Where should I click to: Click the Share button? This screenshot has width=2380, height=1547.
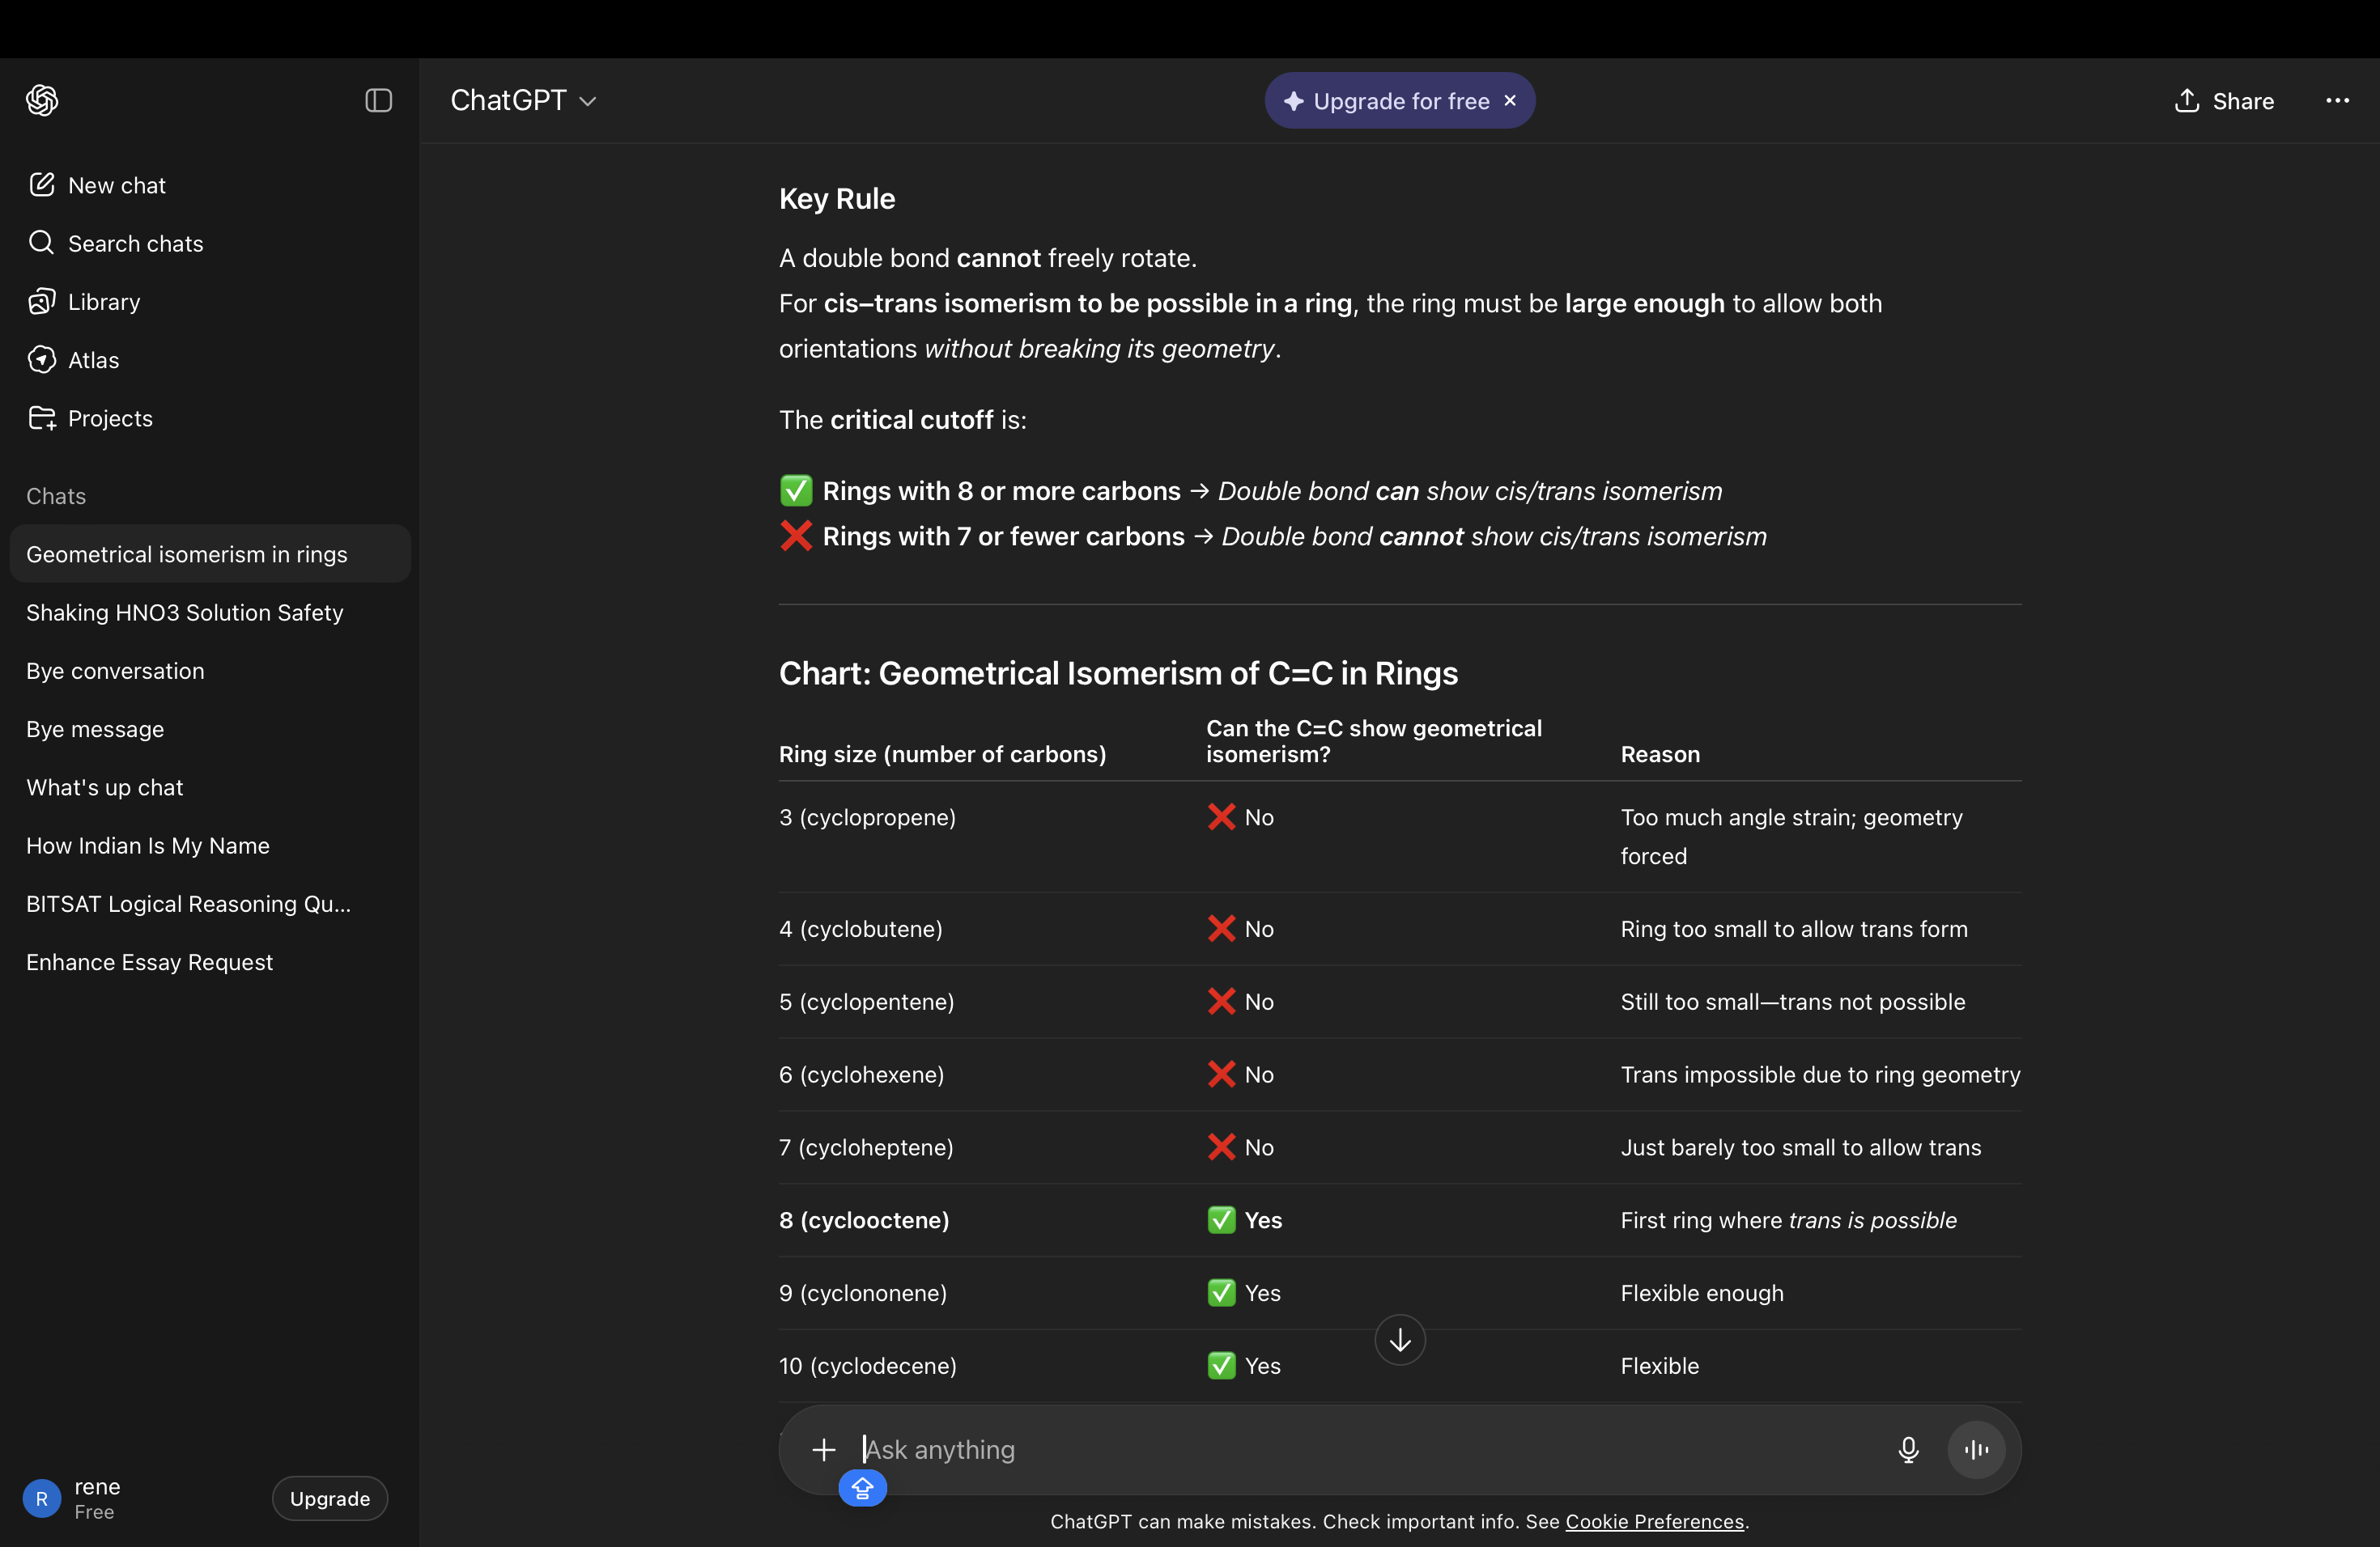coord(2224,101)
